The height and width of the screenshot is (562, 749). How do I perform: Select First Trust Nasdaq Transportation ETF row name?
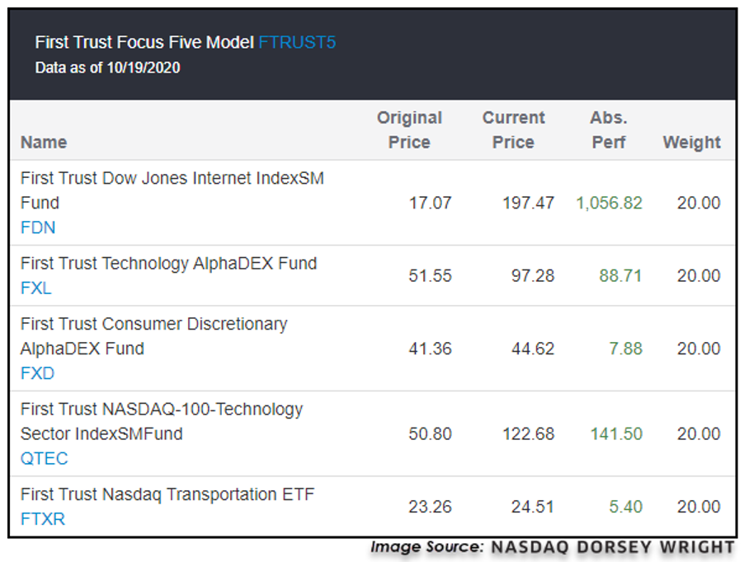point(167,494)
